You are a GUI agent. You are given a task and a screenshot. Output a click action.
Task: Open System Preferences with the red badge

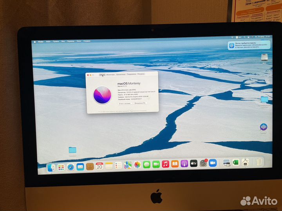click(x=203, y=163)
